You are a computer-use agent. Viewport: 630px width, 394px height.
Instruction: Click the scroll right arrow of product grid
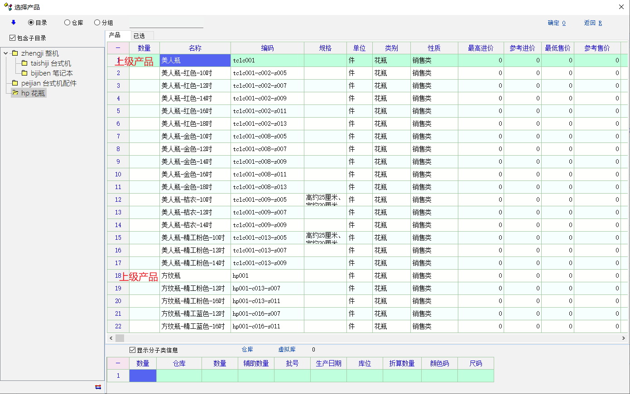coord(623,338)
